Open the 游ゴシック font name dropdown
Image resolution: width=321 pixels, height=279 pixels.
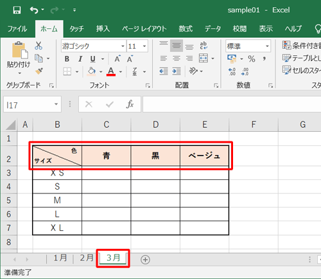pyautogui.click(x=123, y=46)
